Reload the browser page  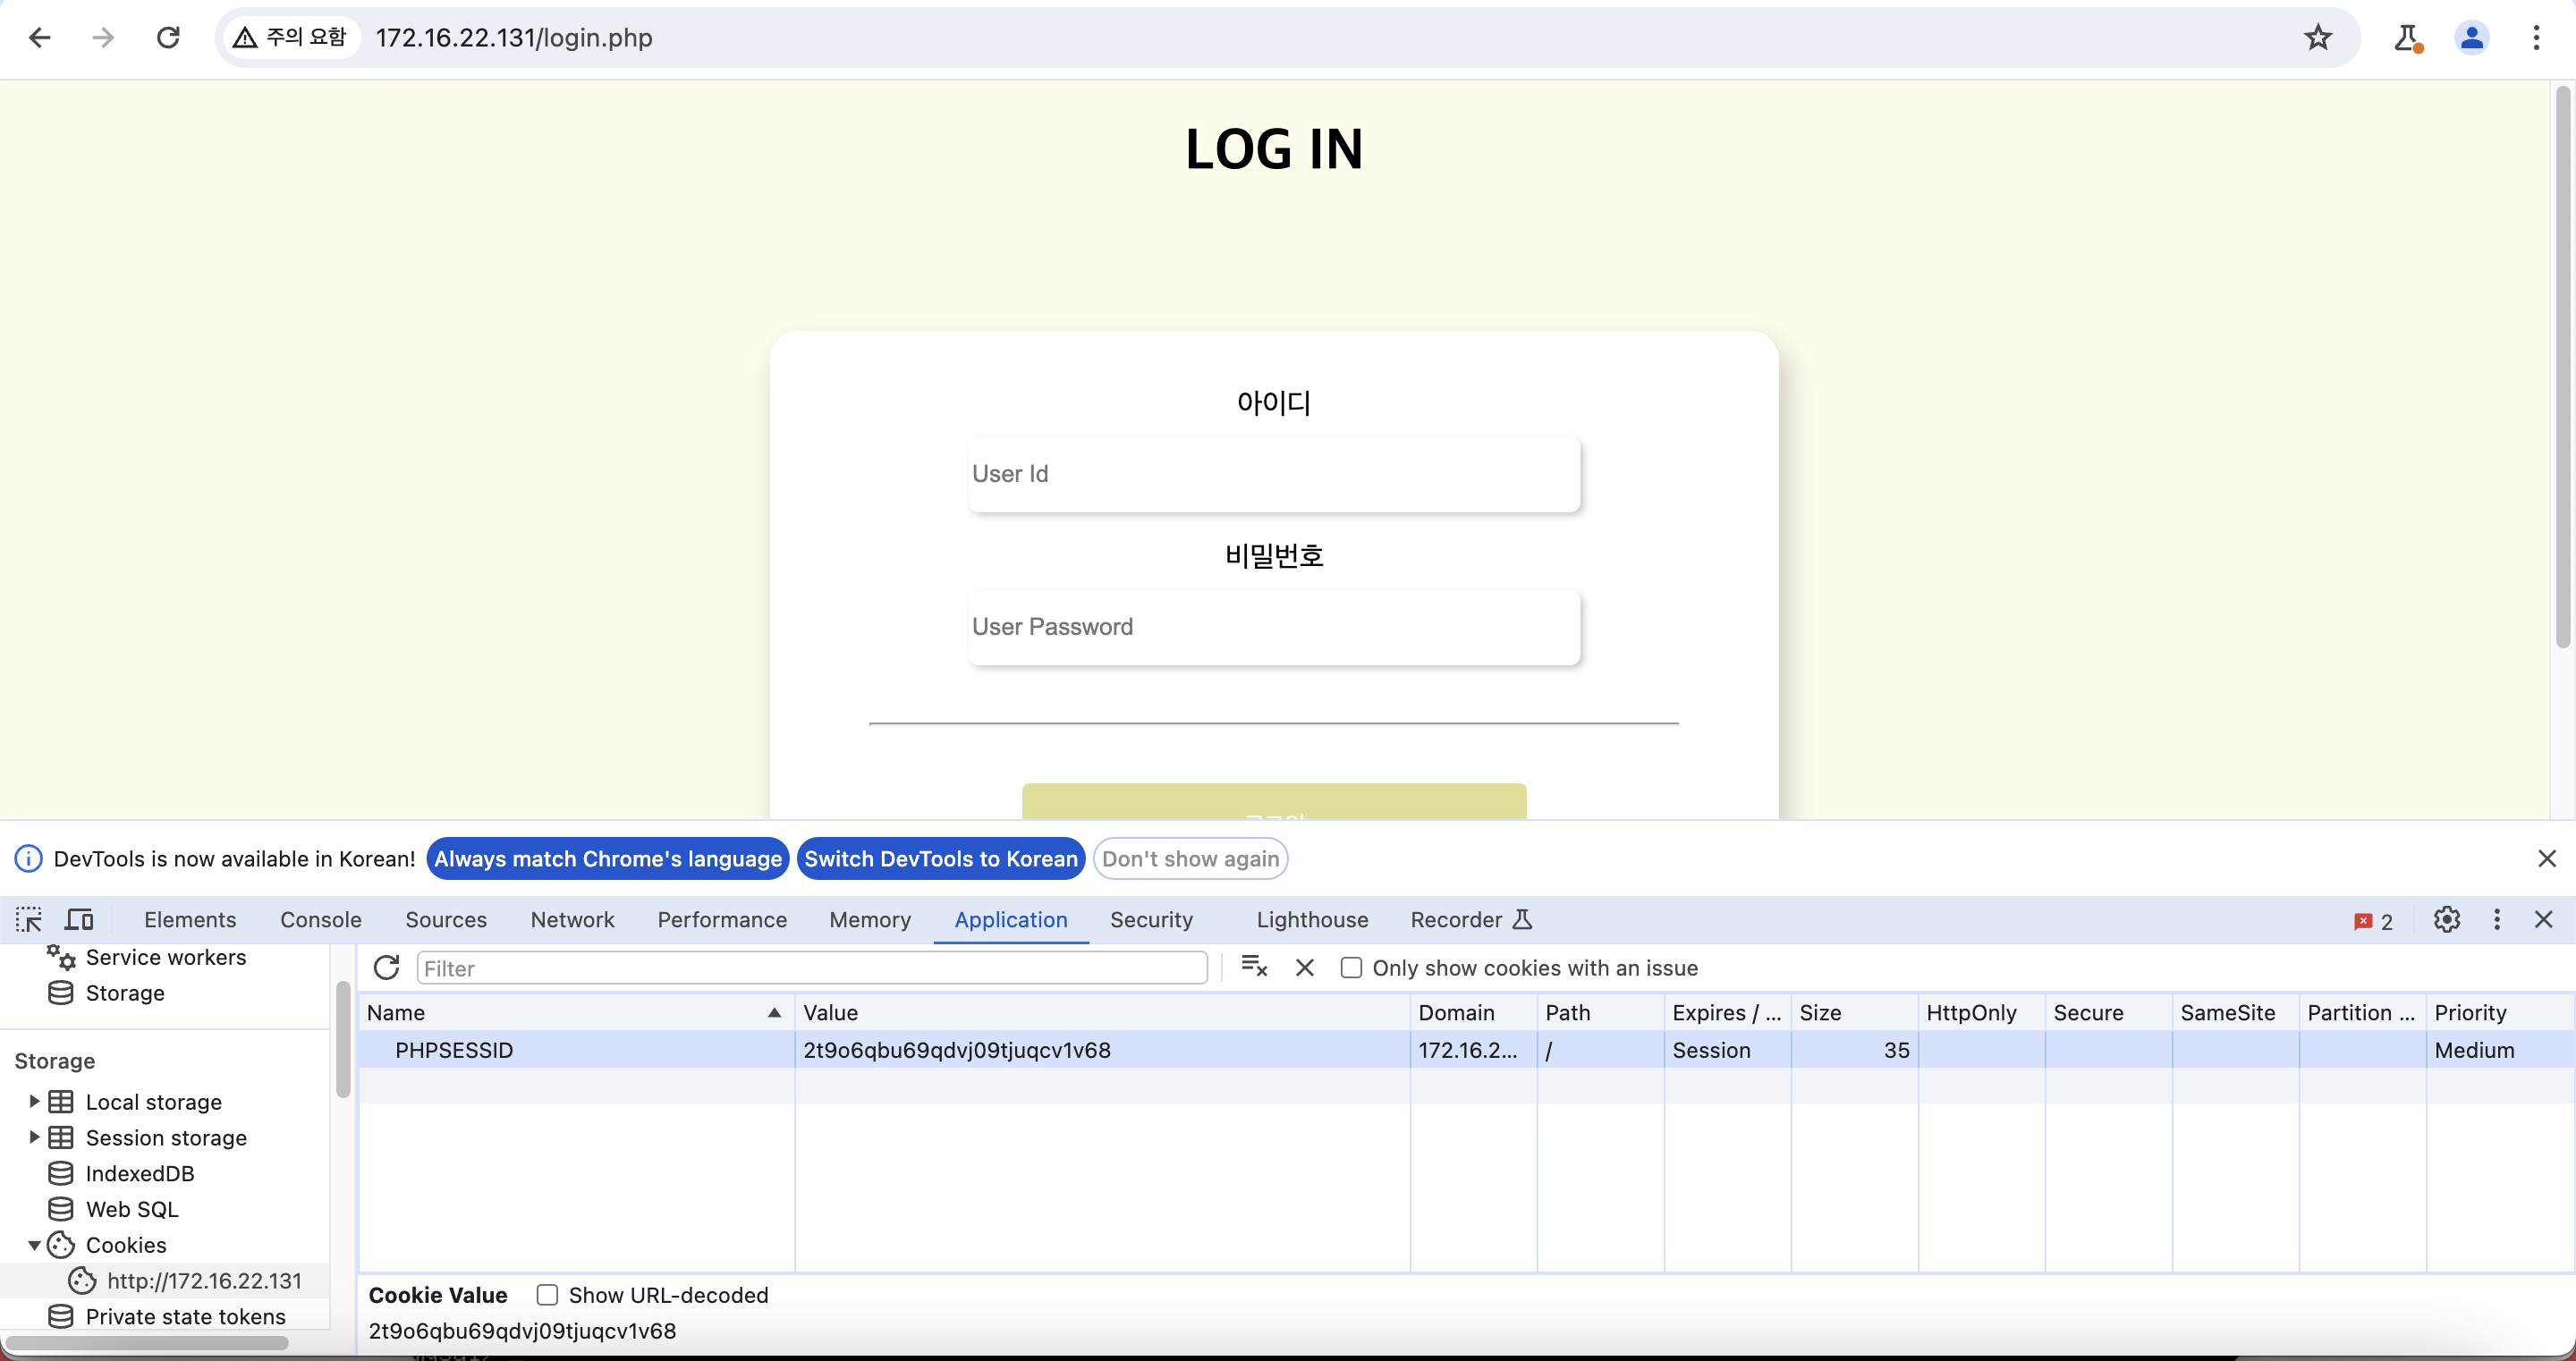point(168,38)
